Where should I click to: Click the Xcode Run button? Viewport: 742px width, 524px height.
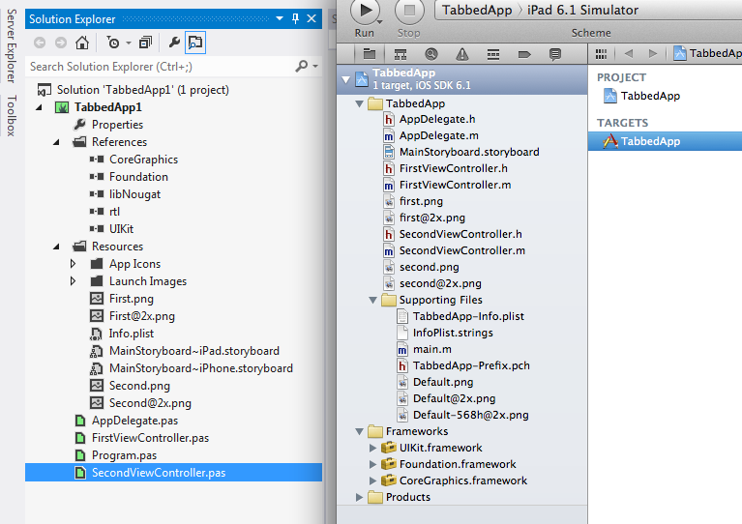pos(365,11)
